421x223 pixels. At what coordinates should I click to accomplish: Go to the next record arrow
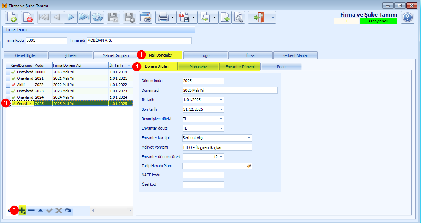click(x=71, y=18)
